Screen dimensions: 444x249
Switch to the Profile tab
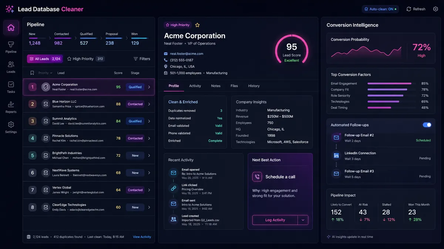(x=174, y=86)
